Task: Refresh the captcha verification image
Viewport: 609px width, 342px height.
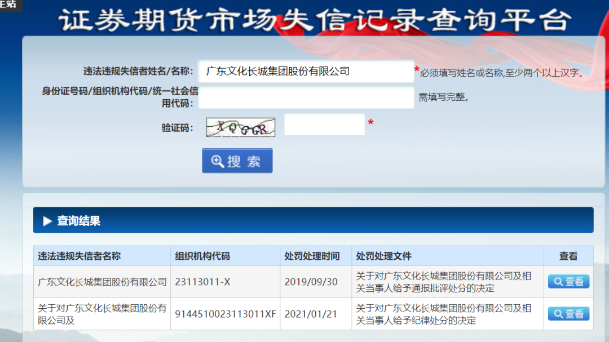Action: tap(240, 127)
